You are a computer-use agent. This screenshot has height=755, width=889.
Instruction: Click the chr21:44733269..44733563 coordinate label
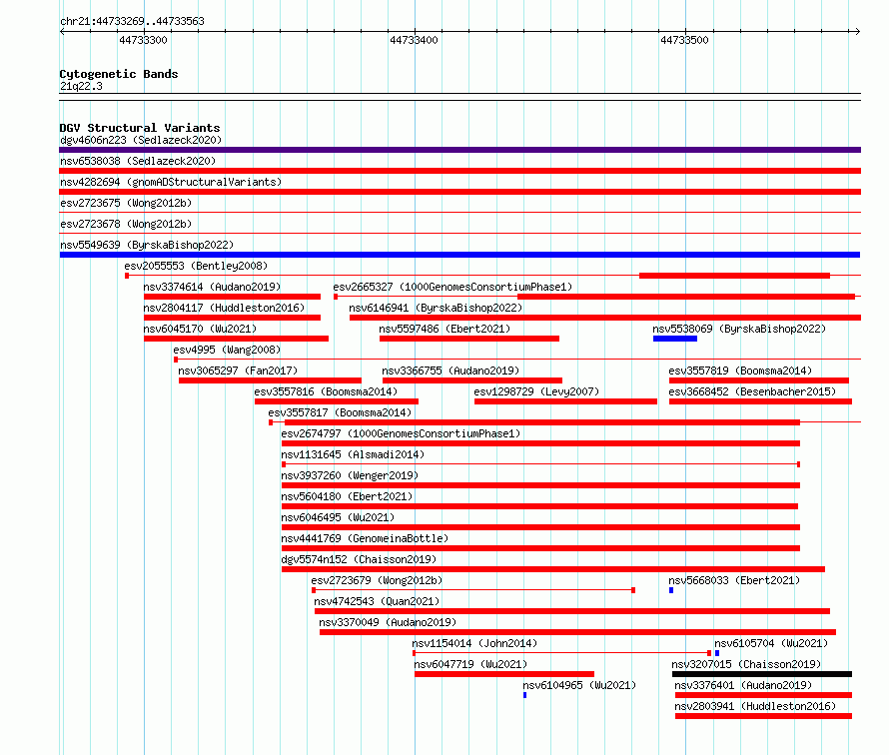pyautogui.click(x=132, y=21)
